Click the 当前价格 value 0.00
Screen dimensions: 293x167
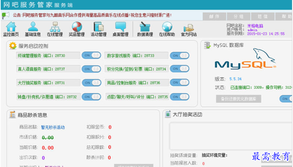(48, 148)
